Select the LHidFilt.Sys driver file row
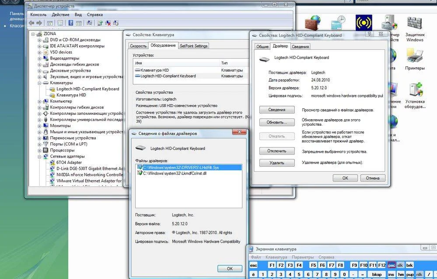This screenshot has width=437, height=279. (189, 168)
